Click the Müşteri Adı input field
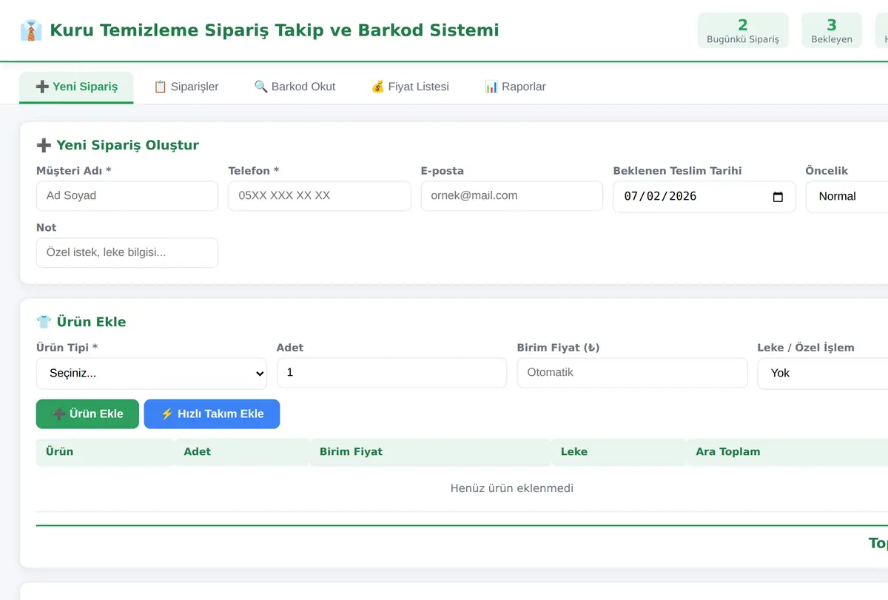The height and width of the screenshot is (600, 888). point(127,196)
